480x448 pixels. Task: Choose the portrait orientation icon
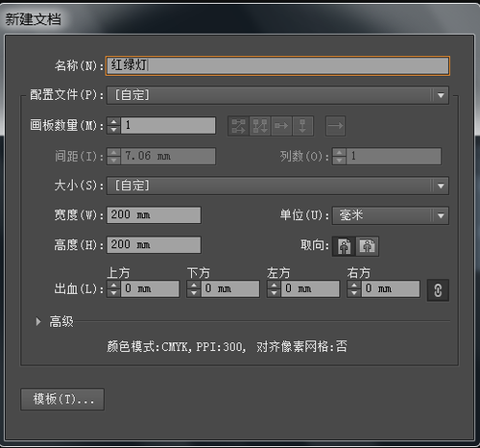point(344,246)
